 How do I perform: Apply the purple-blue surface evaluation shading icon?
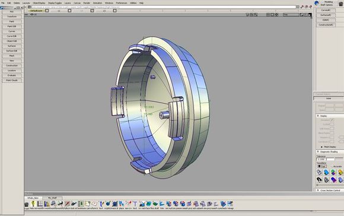(333, 180)
